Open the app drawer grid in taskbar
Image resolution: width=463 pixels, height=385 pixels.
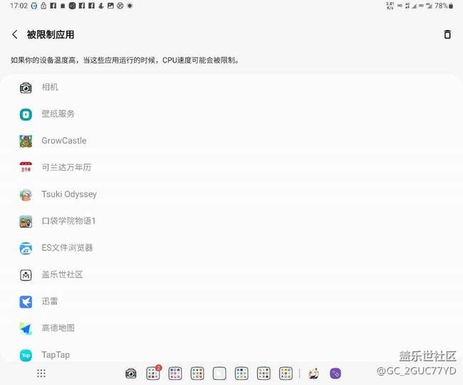coord(41,374)
